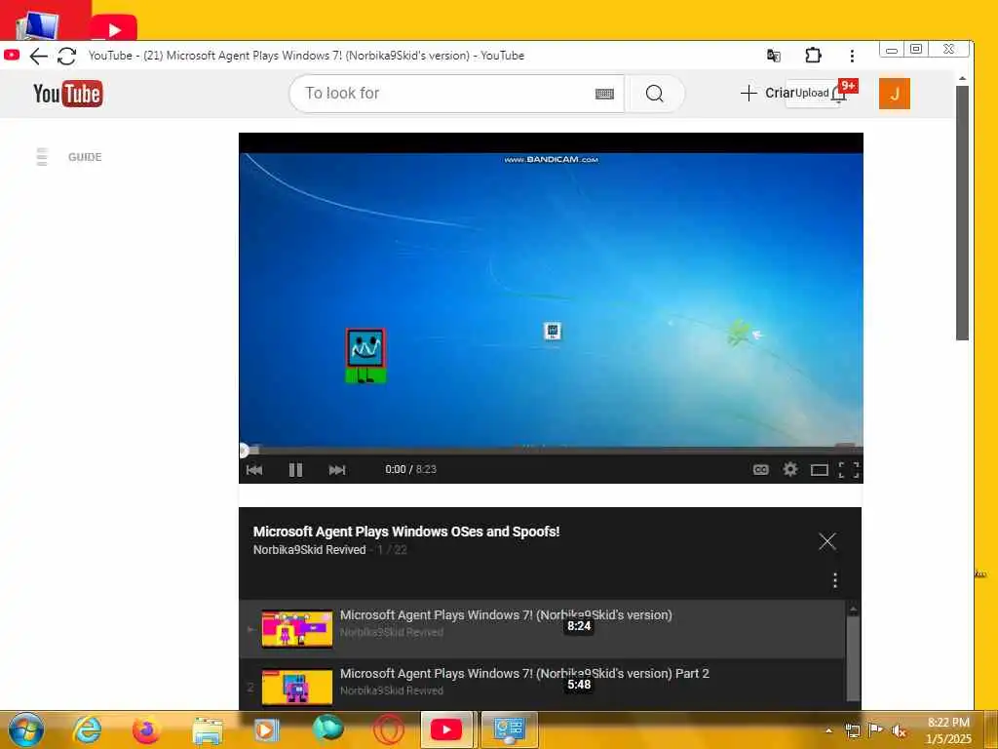Open Windows Explorer folder on taskbar
Viewport: 998px width, 749px height.
208,730
